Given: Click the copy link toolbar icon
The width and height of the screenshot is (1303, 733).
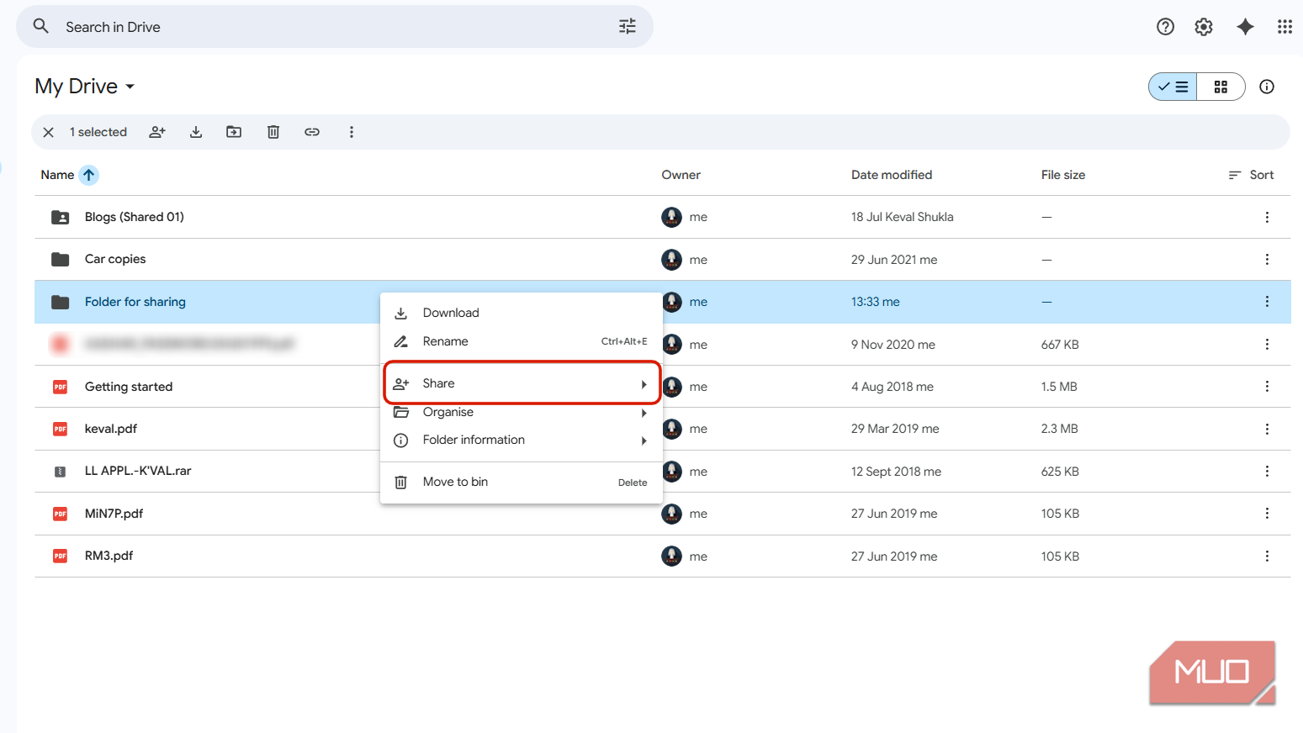Looking at the screenshot, I should point(312,132).
